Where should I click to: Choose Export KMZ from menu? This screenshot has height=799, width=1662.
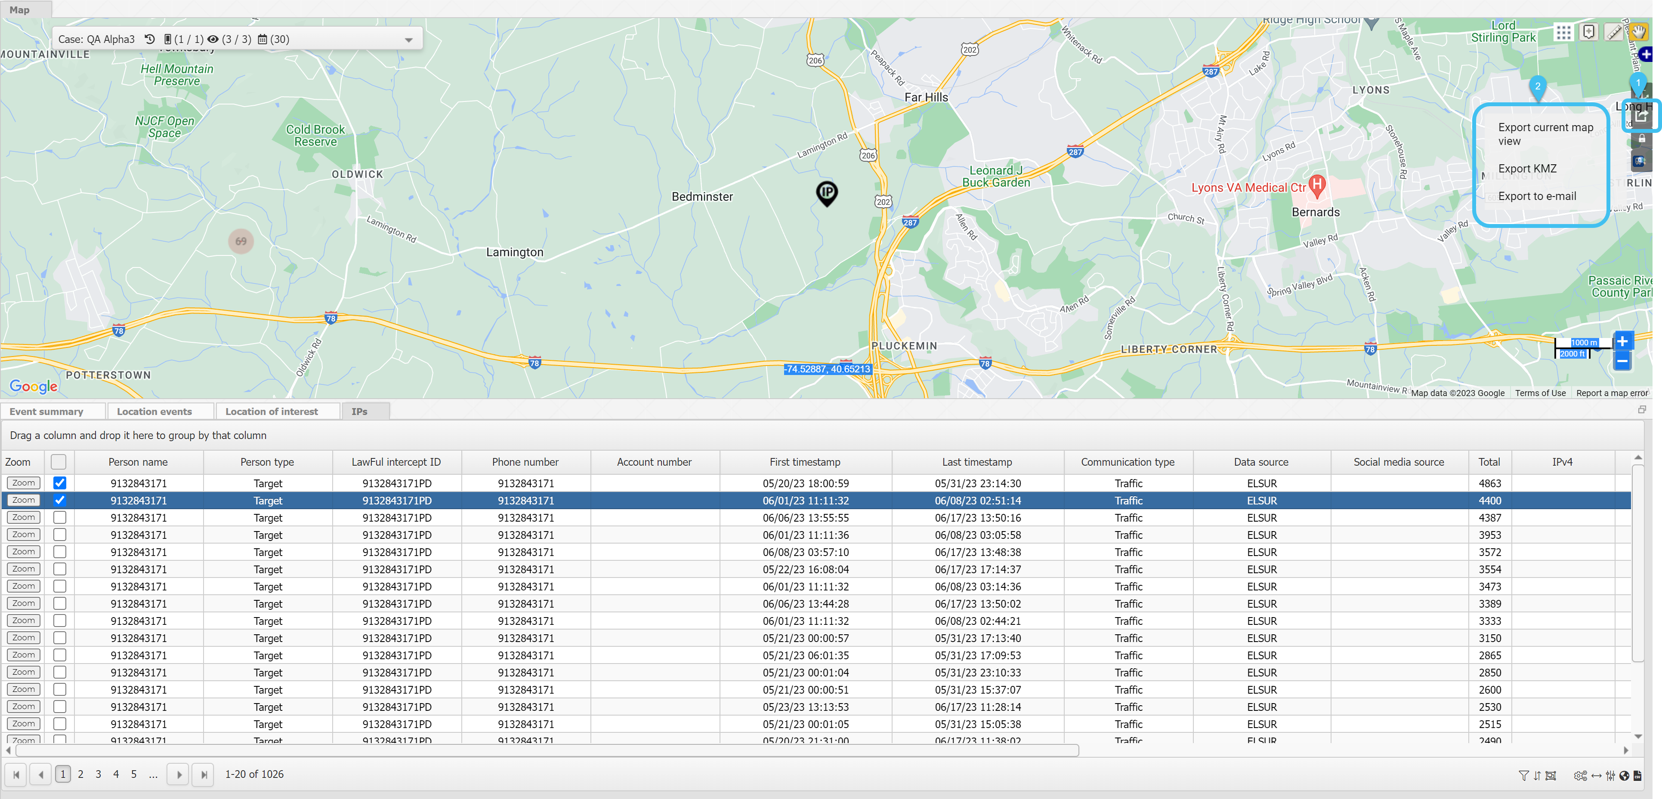[1526, 168]
